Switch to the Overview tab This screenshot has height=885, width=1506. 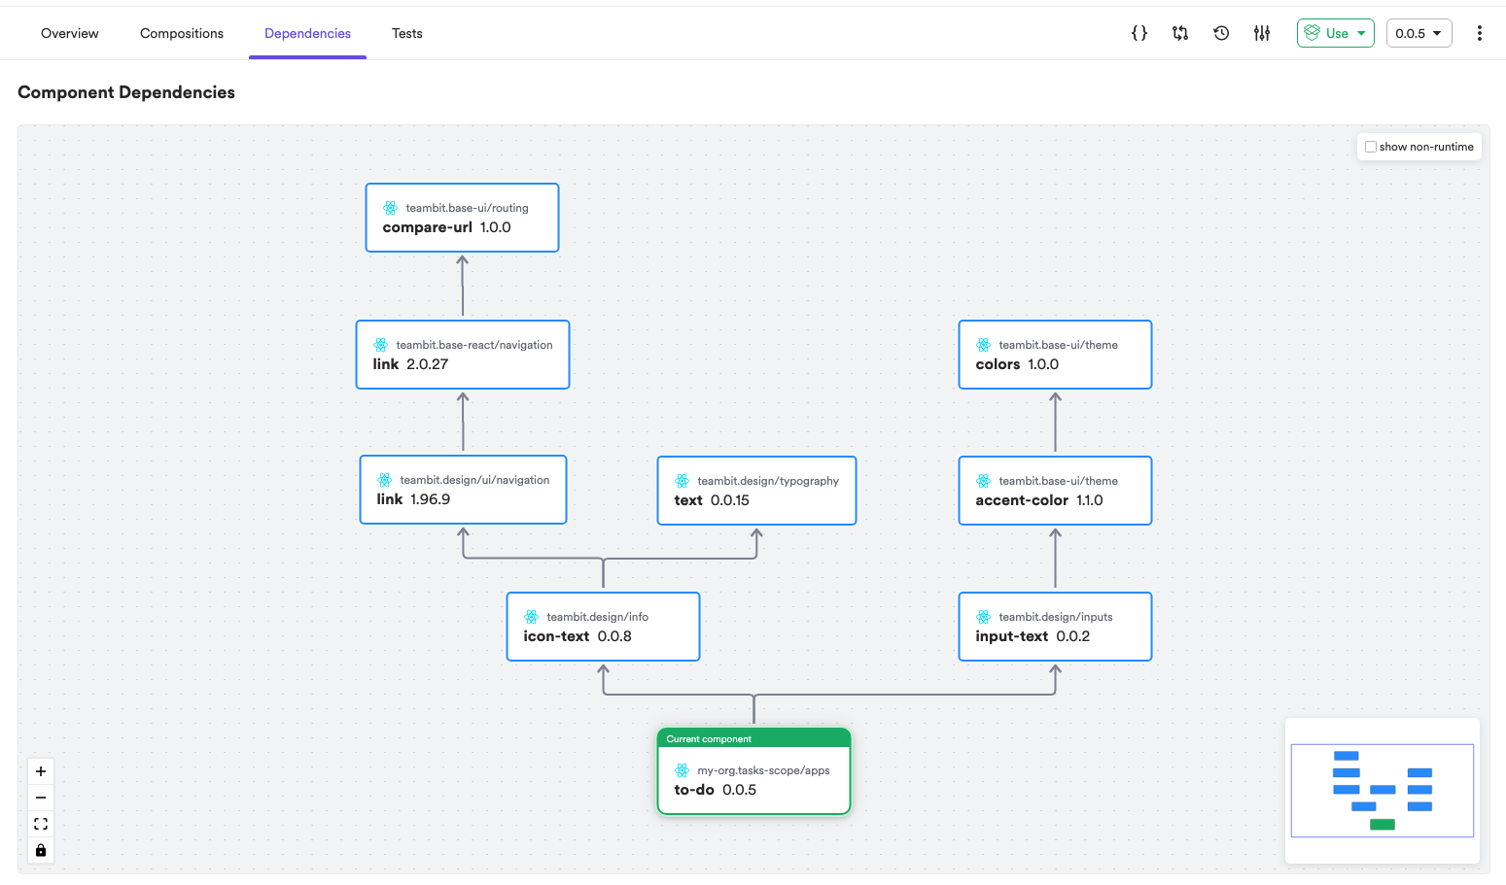coord(70,33)
